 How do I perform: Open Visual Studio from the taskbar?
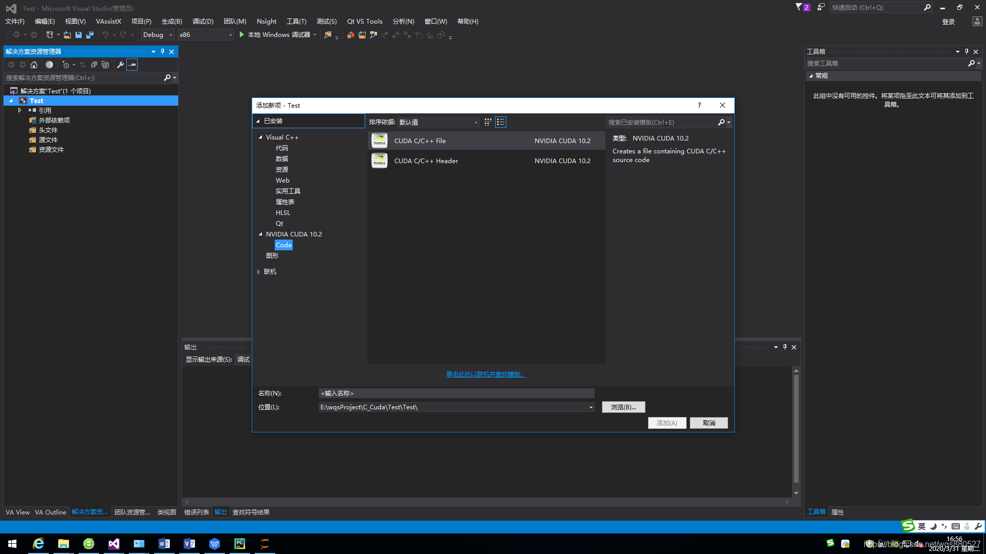[114, 543]
